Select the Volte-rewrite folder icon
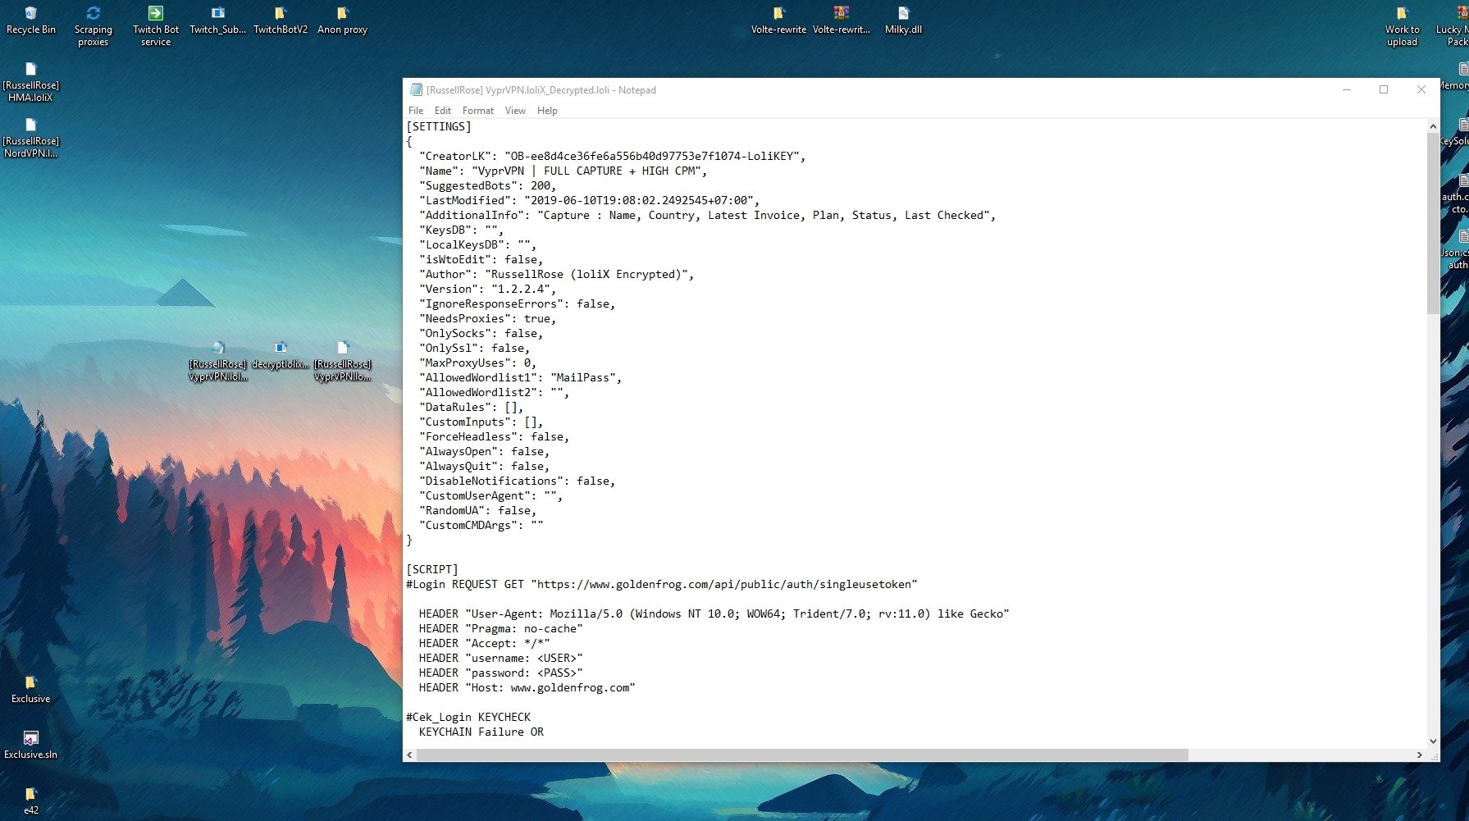This screenshot has width=1469, height=821. (779, 21)
